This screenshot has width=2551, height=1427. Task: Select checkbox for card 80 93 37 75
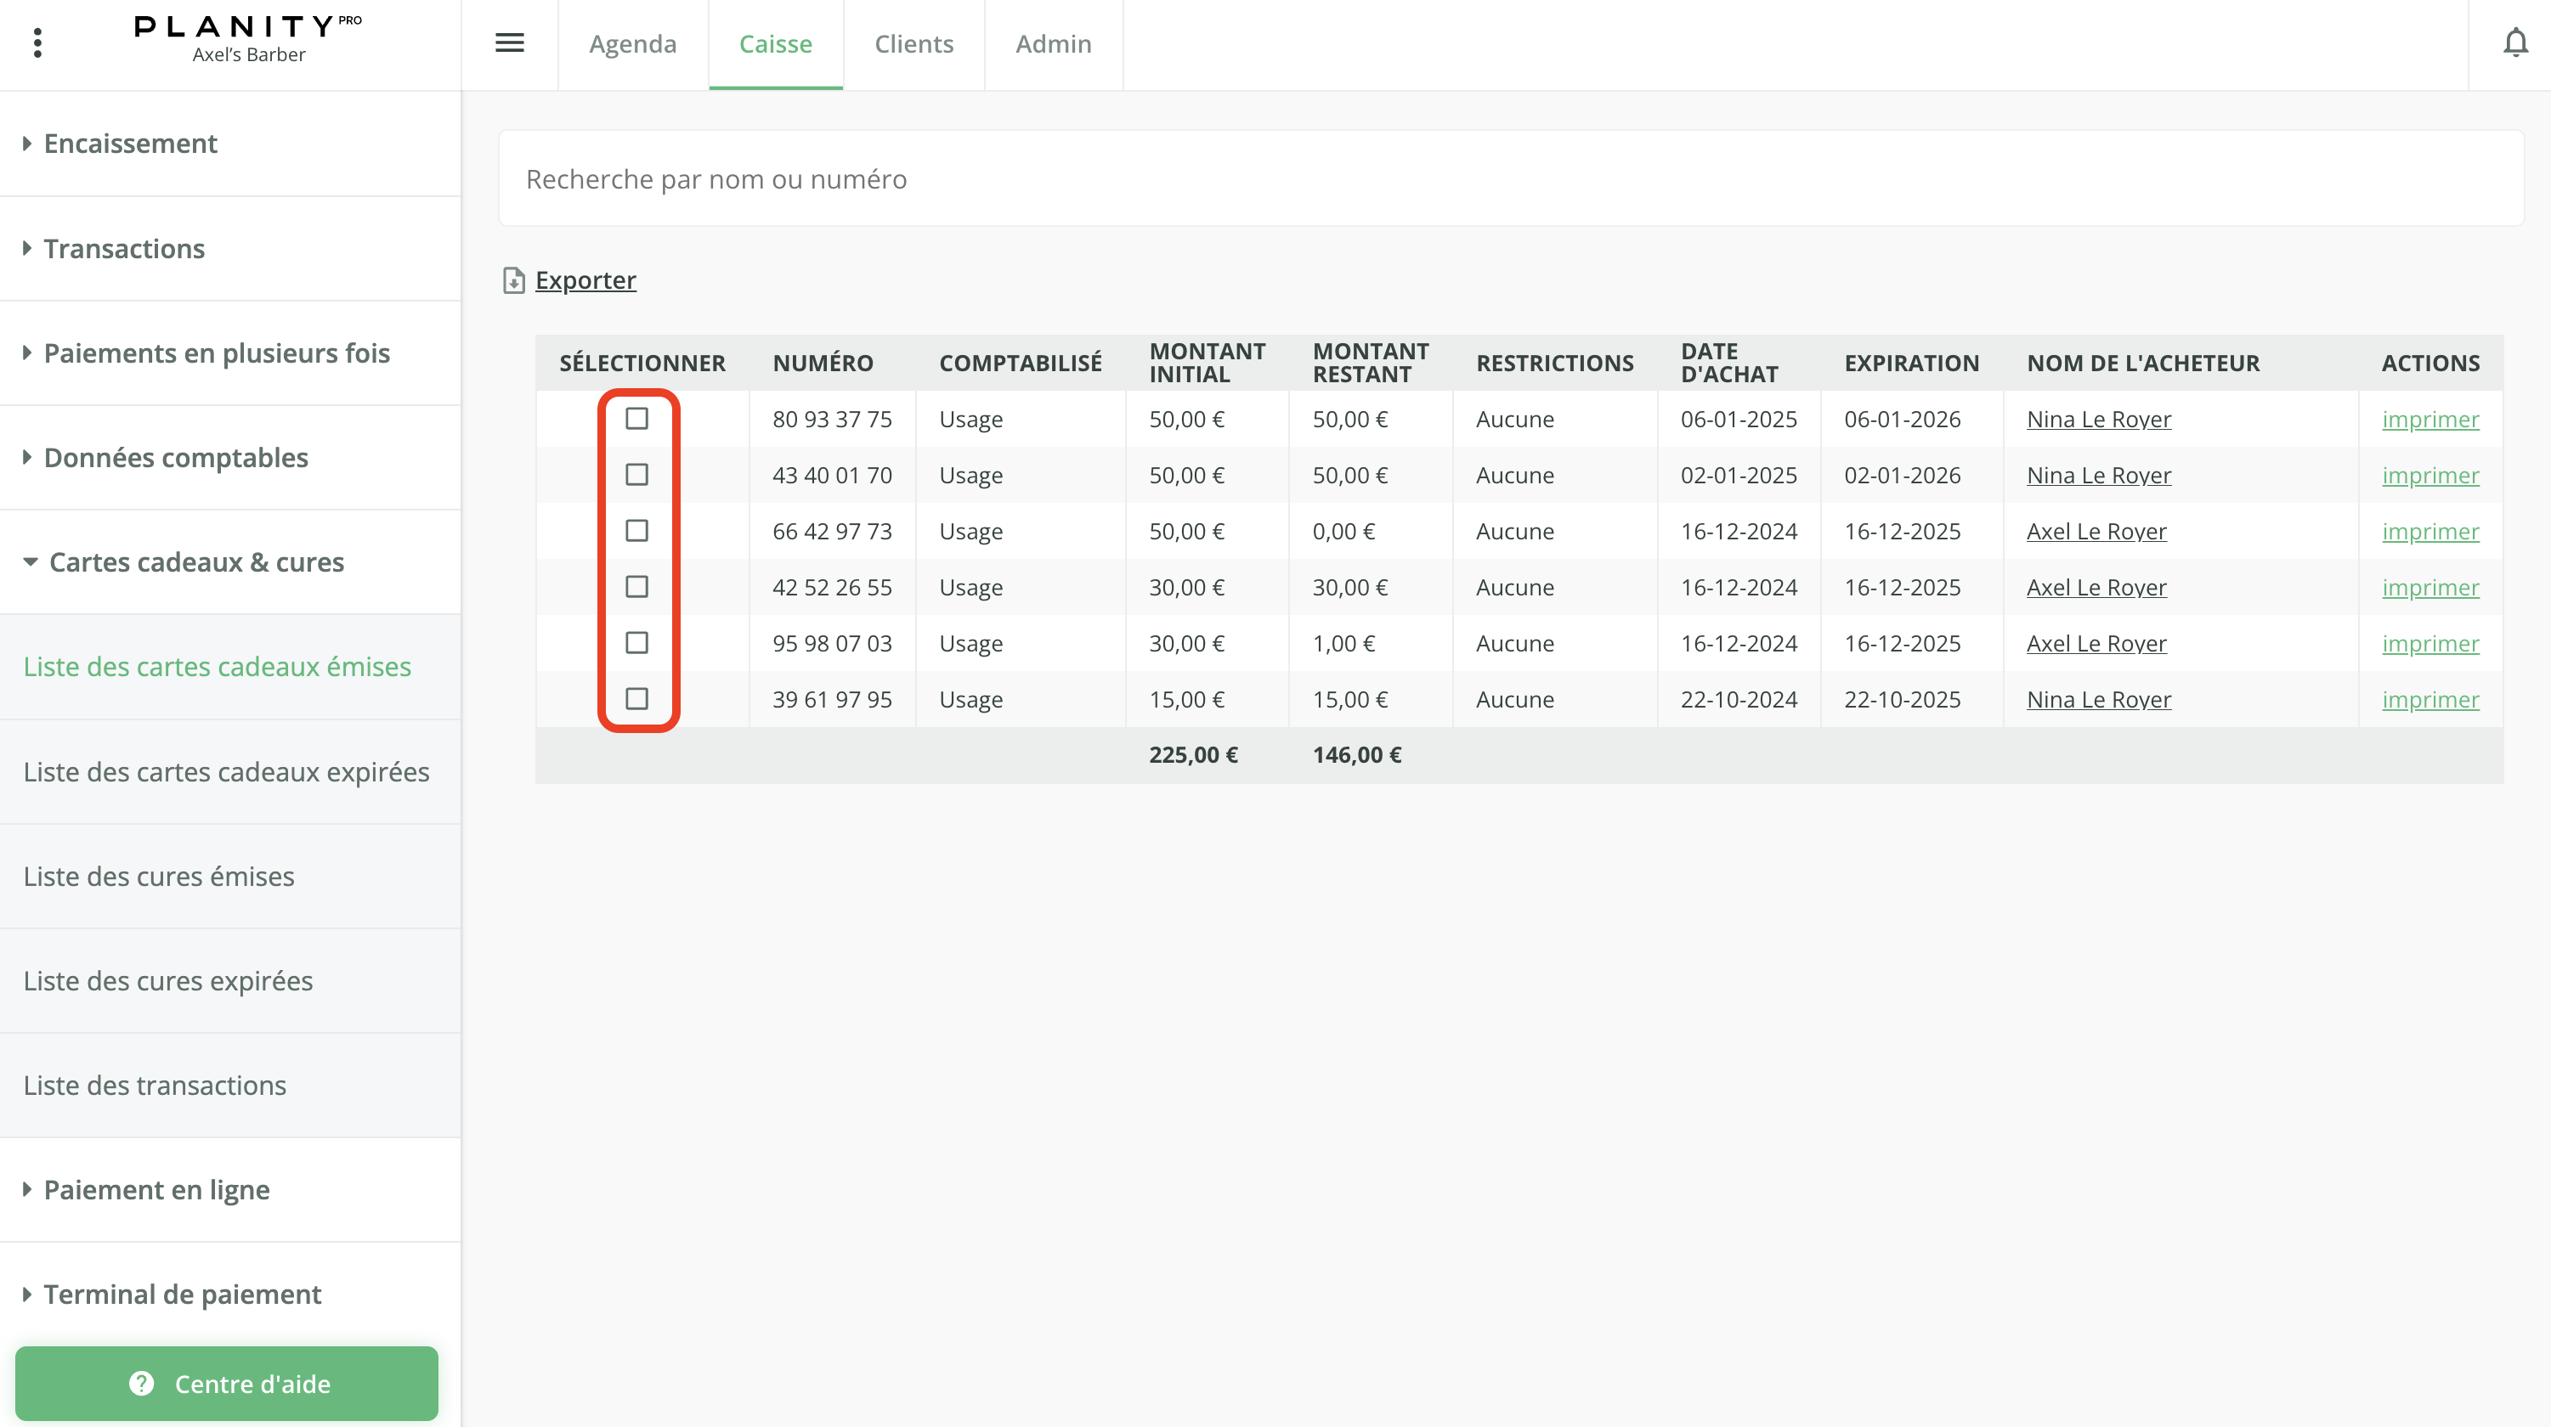pos(636,419)
